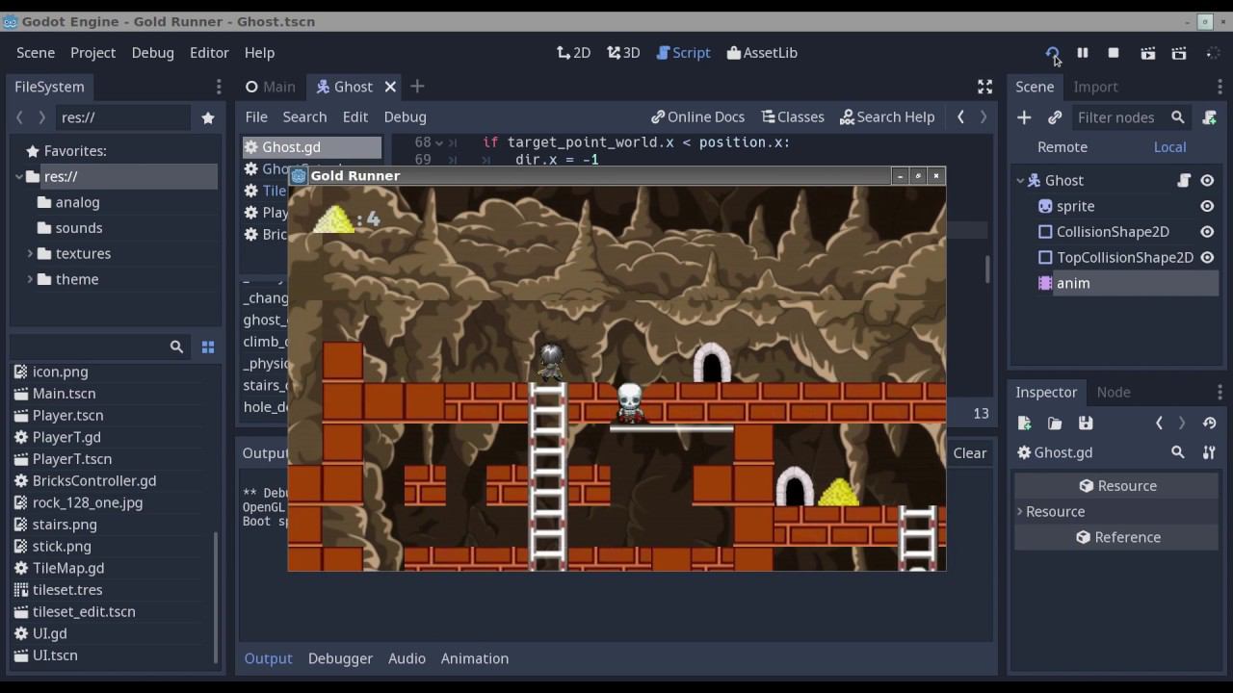Open the Inspector tools and options icon
The width and height of the screenshot is (1233, 693).
tap(1209, 452)
